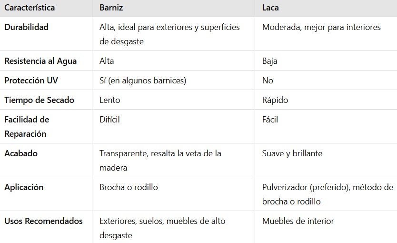The height and width of the screenshot is (243, 397).
Task: Click the Brocha o rodillo cell under Barniz
Action: 129,187
